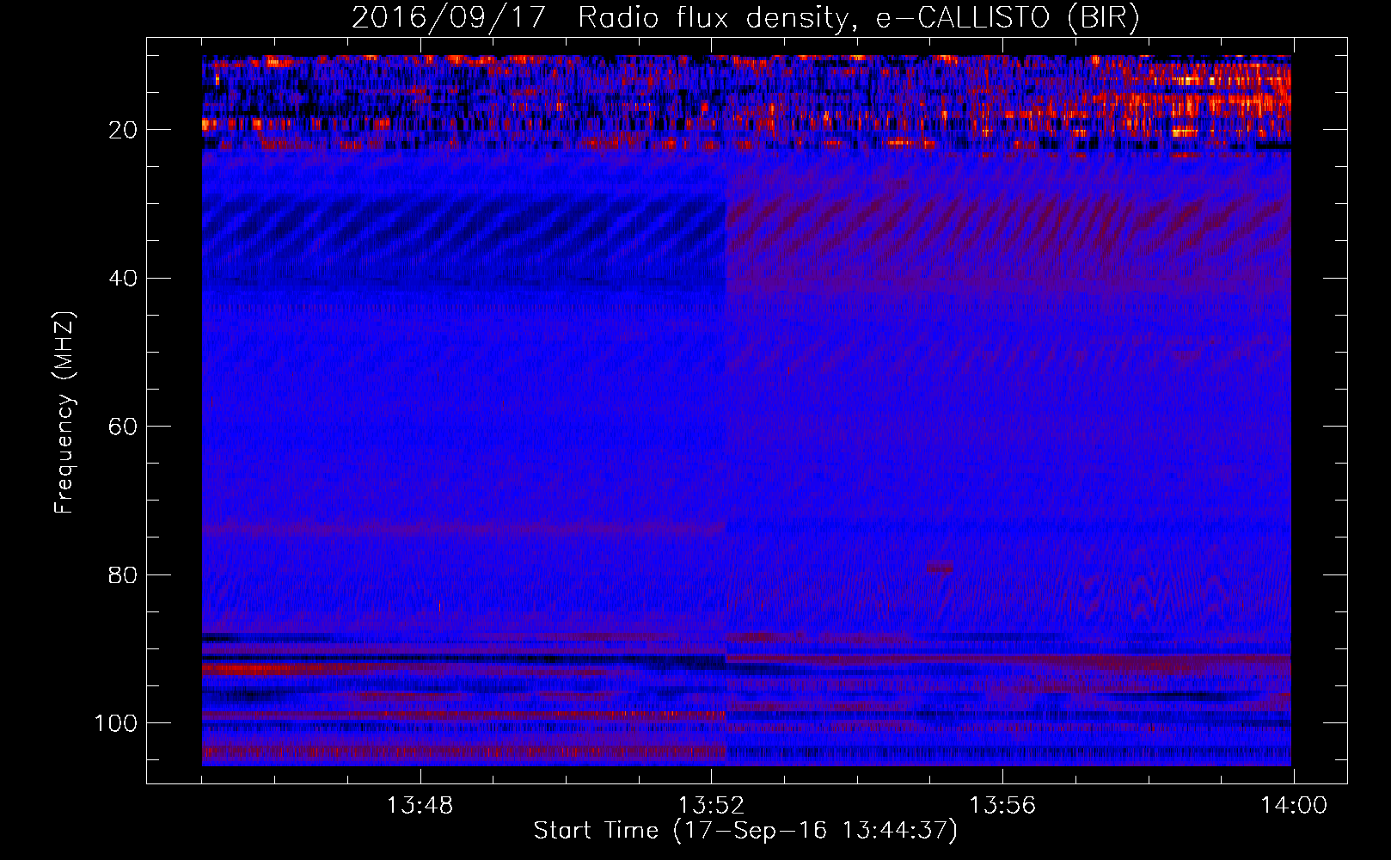Click the plot title "Radio flux density, e-CALLISTO (BIR)"
Image resolution: width=1391 pixels, height=860 pixels.
858,18
